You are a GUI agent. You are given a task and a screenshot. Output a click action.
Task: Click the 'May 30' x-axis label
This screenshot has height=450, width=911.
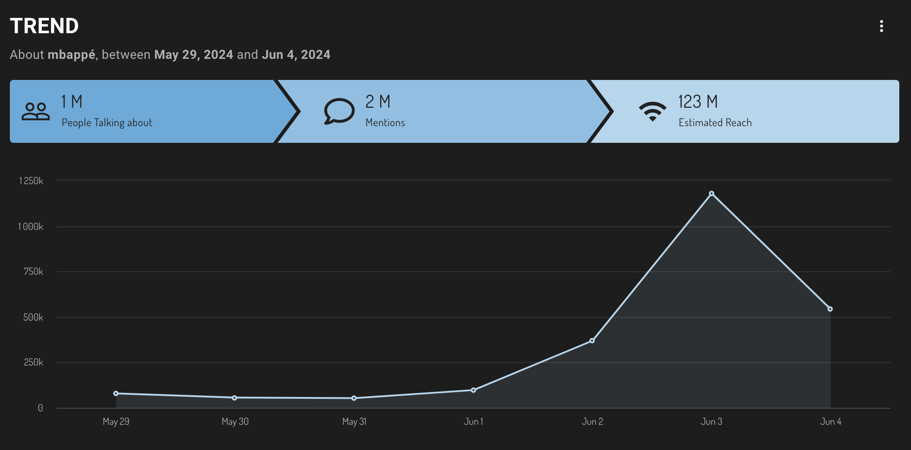click(x=235, y=422)
